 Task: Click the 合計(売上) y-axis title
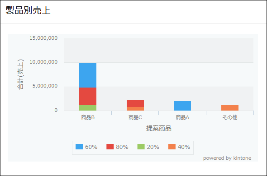[x=21, y=74]
